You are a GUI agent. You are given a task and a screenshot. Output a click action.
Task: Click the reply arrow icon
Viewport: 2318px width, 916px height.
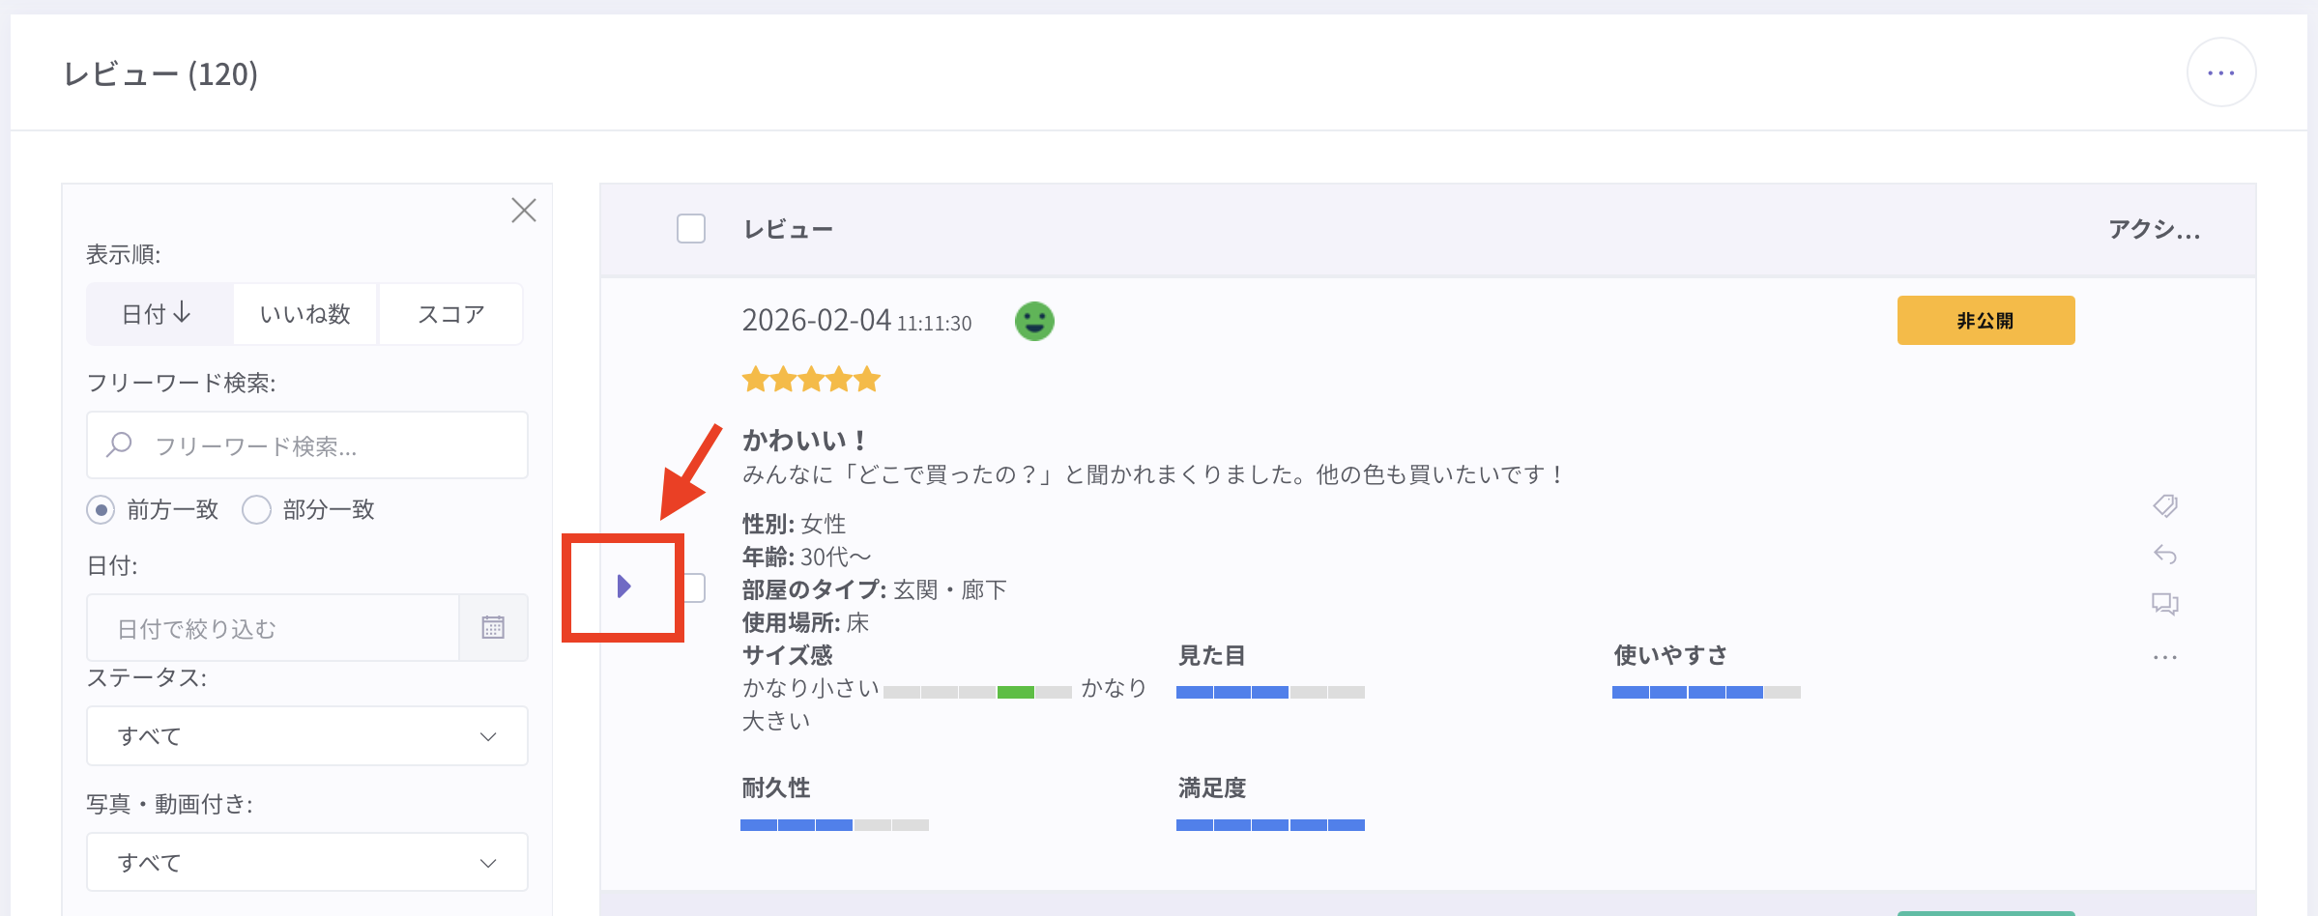(x=2164, y=555)
